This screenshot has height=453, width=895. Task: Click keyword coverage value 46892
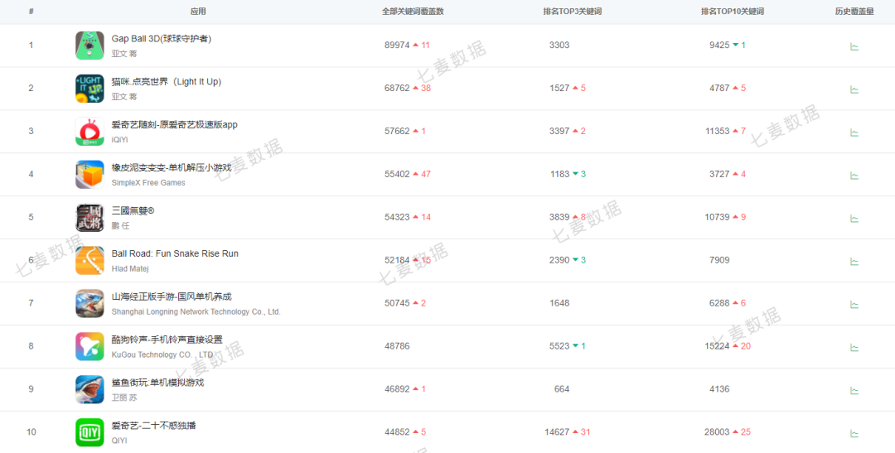pyautogui.click(x=397, y=389)
